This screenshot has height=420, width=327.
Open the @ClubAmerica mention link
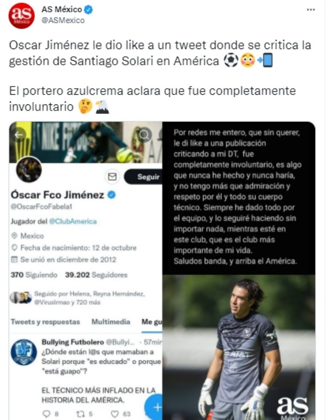pyautogui.click(x=73, y=222)
